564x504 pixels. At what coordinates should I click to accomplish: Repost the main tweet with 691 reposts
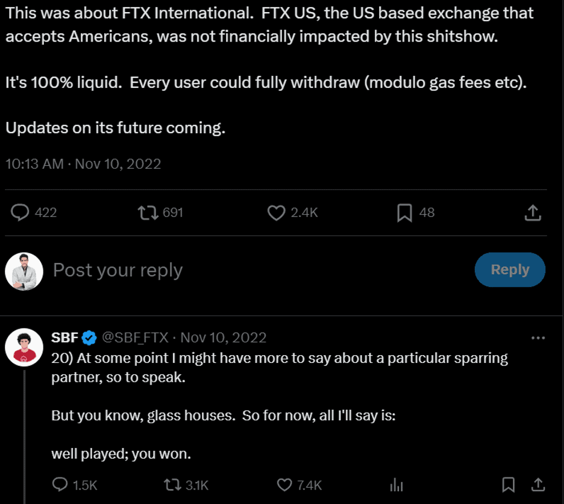point(148,212)
